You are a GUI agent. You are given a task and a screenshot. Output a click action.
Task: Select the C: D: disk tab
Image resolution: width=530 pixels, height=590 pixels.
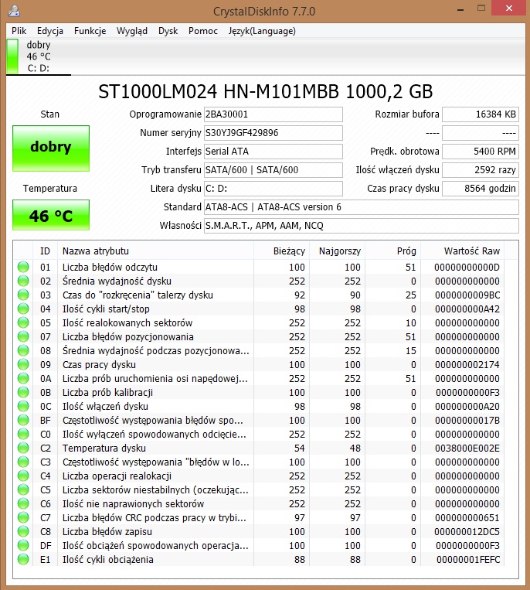click(x=39, y=56)
